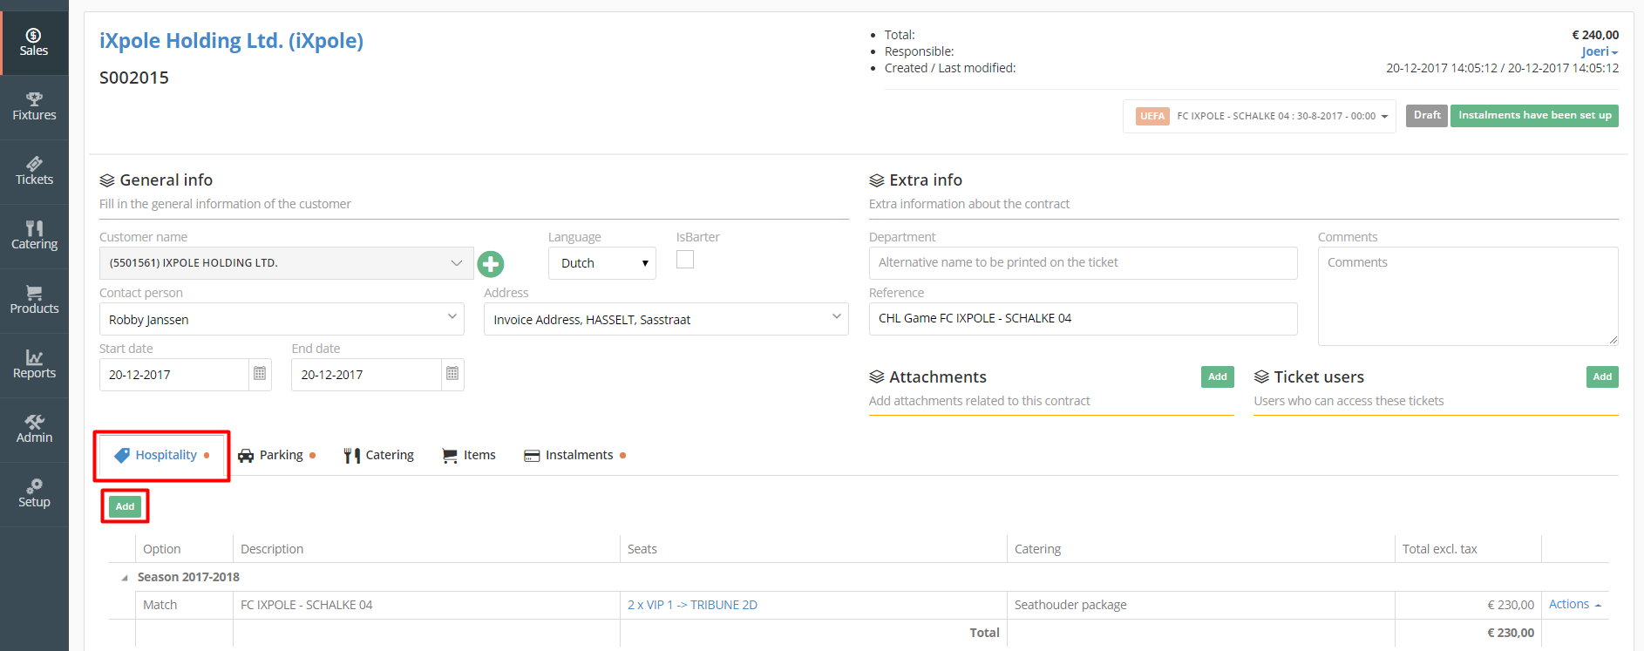Collapse the Season 2017-2018 group
The height and width of the screenshot is (651, 1644).
tap(124, 578)
